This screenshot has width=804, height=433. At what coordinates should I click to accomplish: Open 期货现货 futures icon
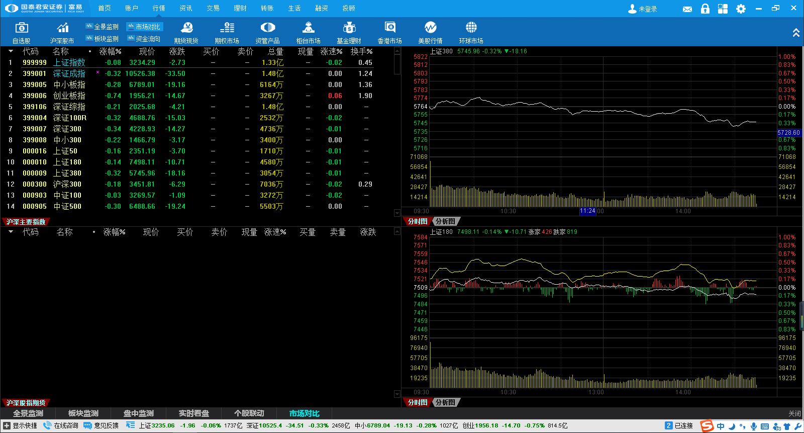tap(186, 28)
